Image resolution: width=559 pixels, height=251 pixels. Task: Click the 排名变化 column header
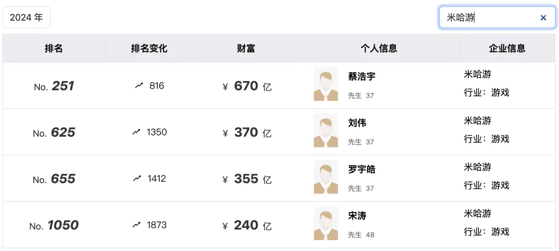click(149, 49)
